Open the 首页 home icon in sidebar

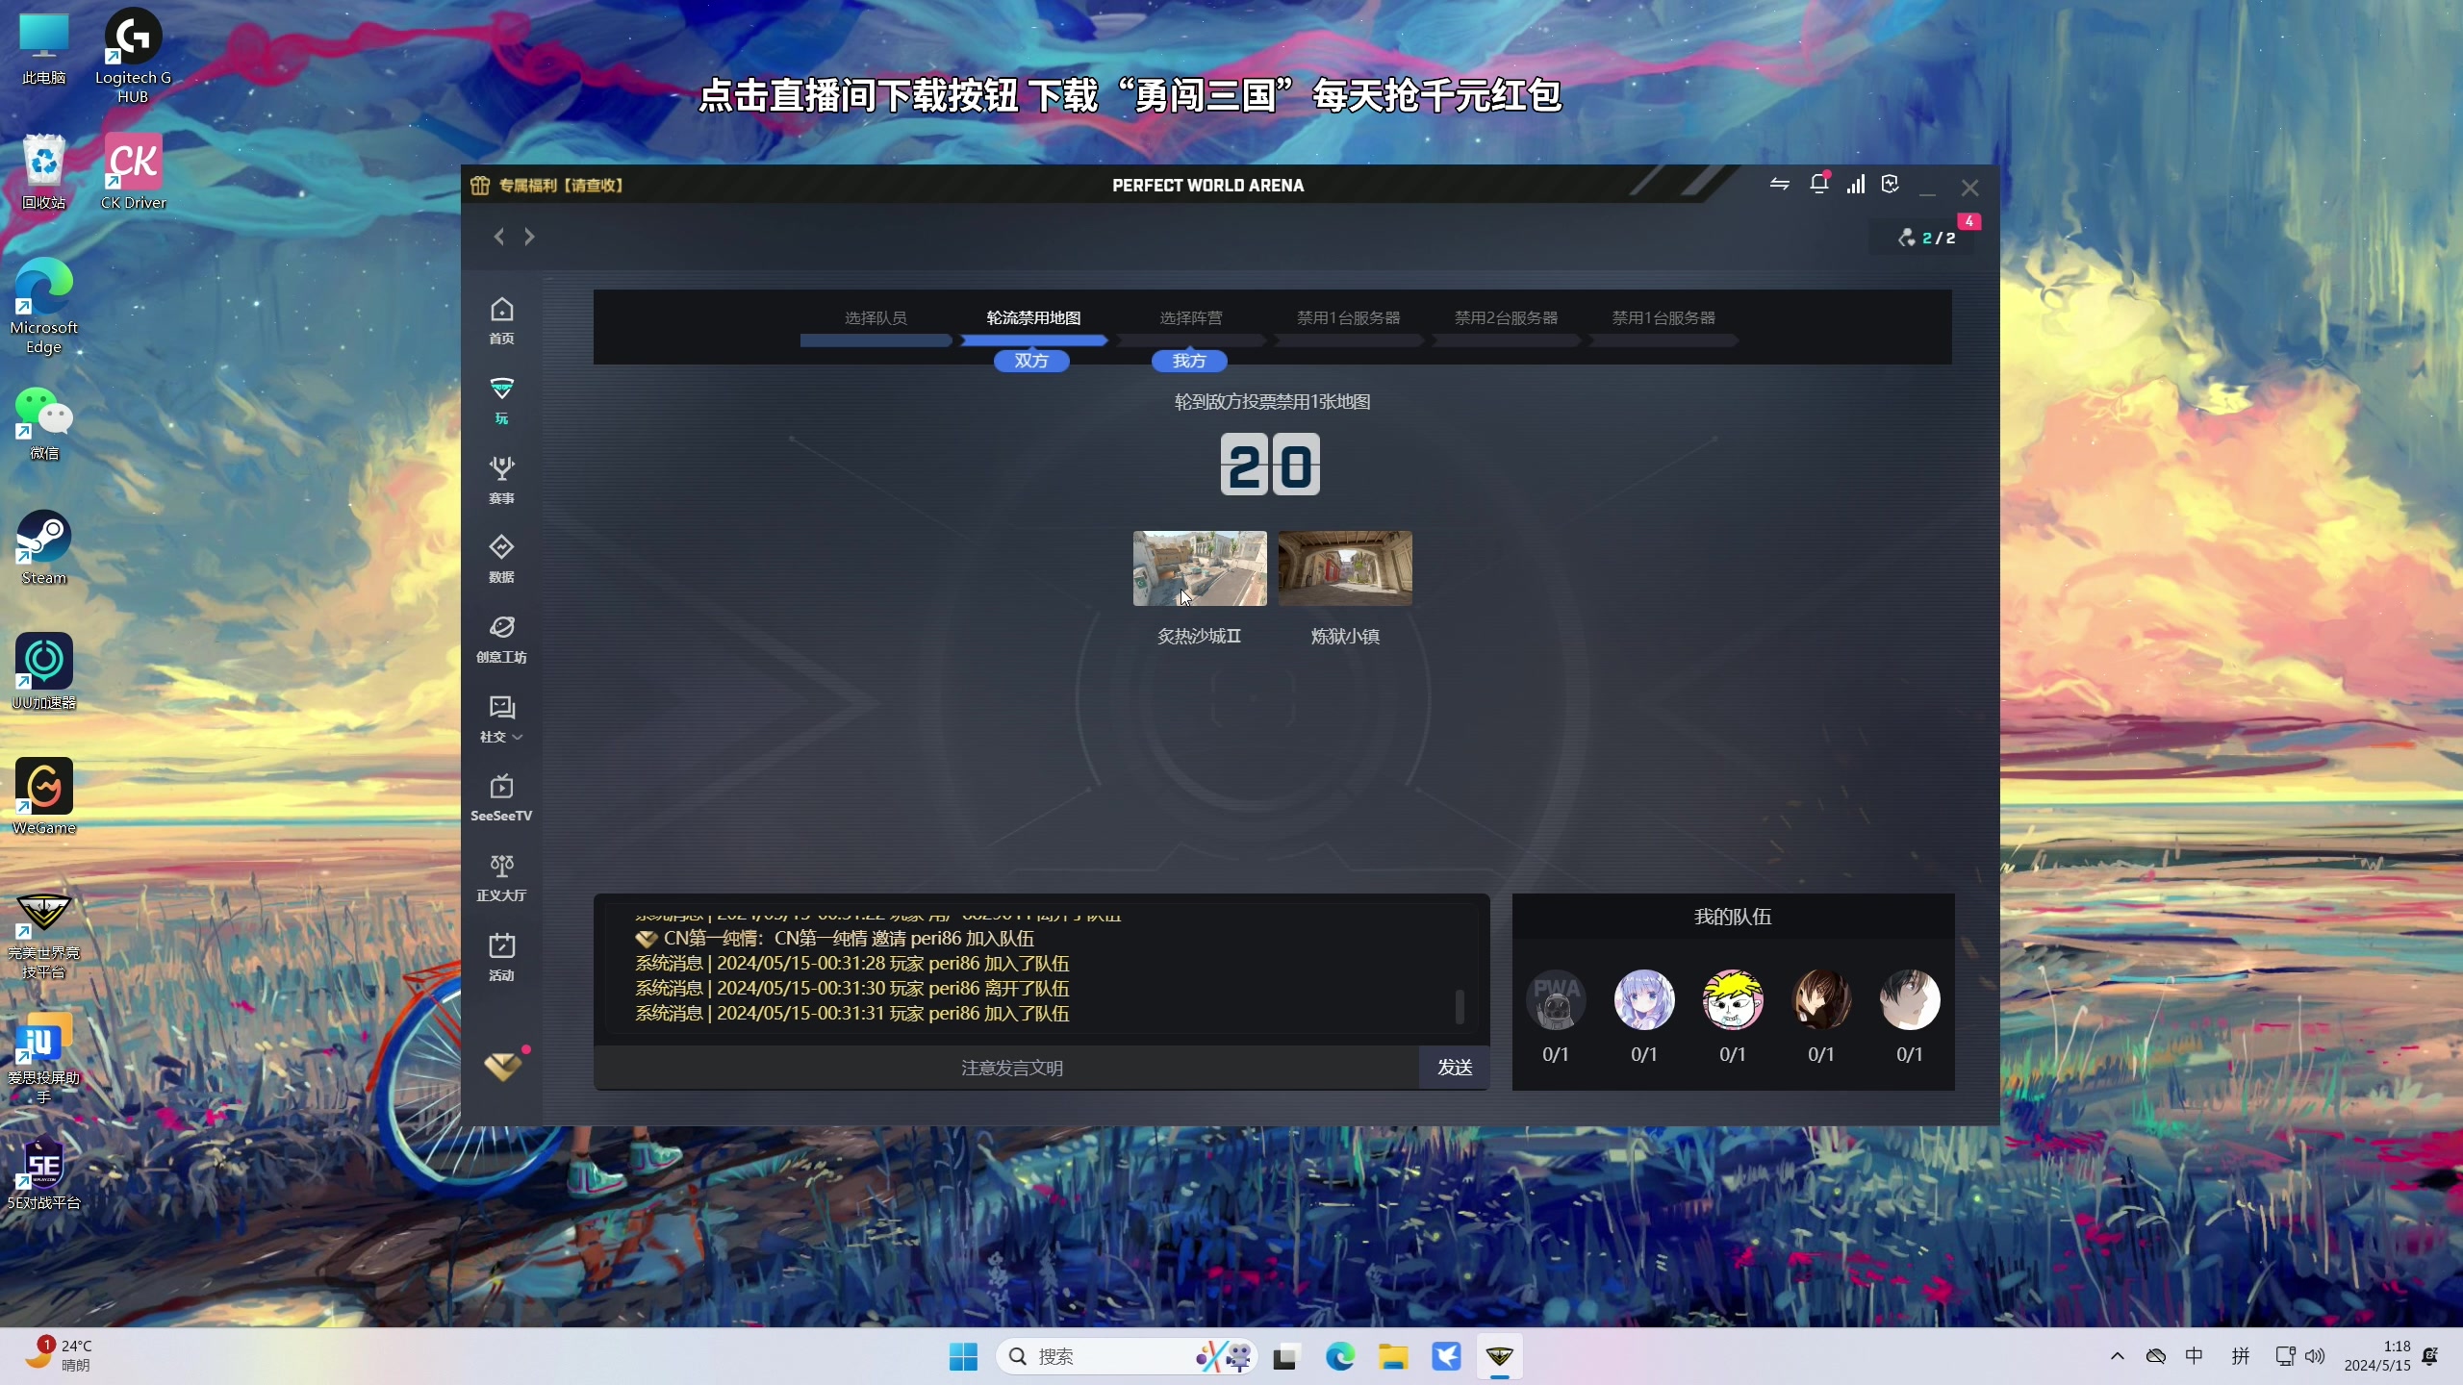coord(501,321)
